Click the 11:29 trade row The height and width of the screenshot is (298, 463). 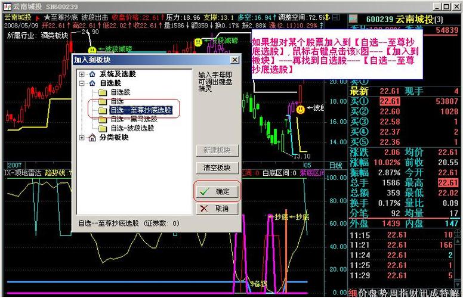pos(402,276)
